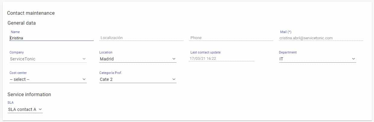
Task: Click the small chevron next to SLA contact A
Action: (40, 109)
